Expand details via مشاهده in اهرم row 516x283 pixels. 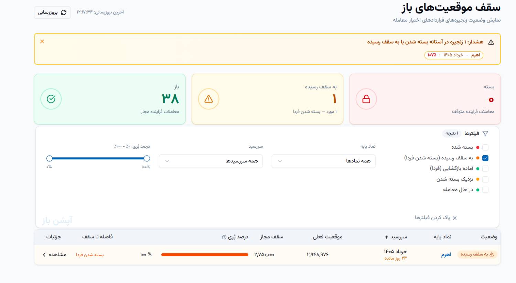click(54, 255)
